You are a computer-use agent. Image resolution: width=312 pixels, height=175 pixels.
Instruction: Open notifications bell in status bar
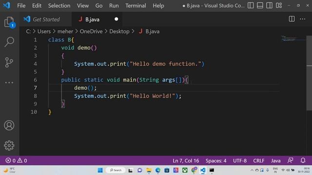click(303, 160)
